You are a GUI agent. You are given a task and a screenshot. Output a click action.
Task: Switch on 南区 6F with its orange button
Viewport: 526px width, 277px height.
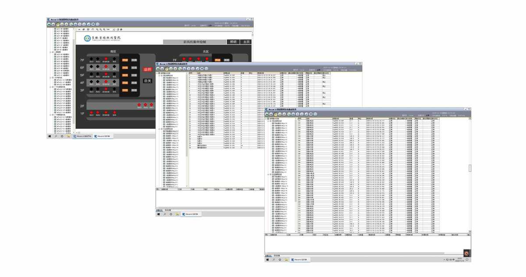(x=125, y=68)
